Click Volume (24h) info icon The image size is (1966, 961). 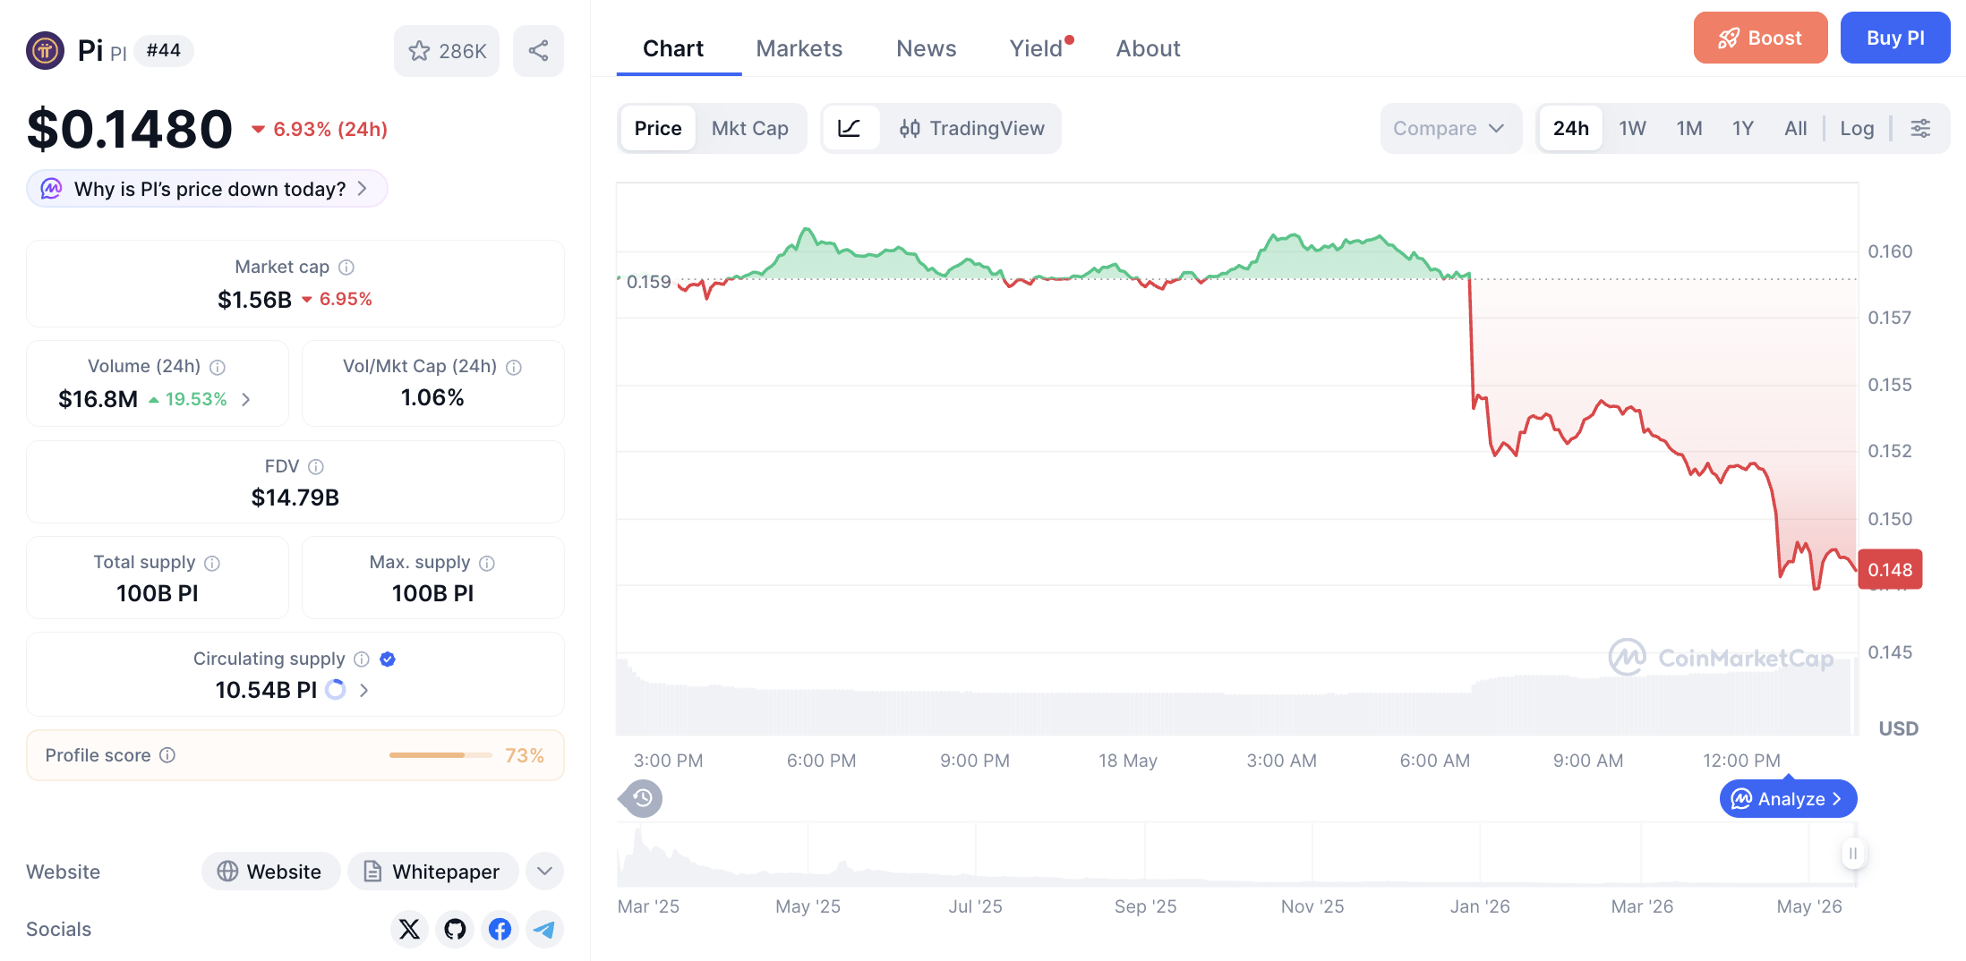click(218, 367)
